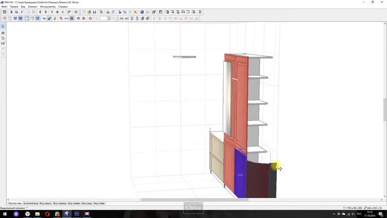Image resolution: width=387 pixels, height=218 pixels.
Task: Toggle the highlighted last view mode icon
Action: pyautogui.click(x=37, y=18)
